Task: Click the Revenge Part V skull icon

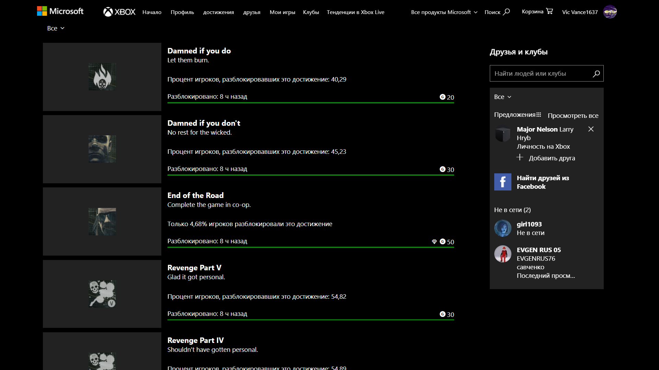Action: (x=102, y=294)
